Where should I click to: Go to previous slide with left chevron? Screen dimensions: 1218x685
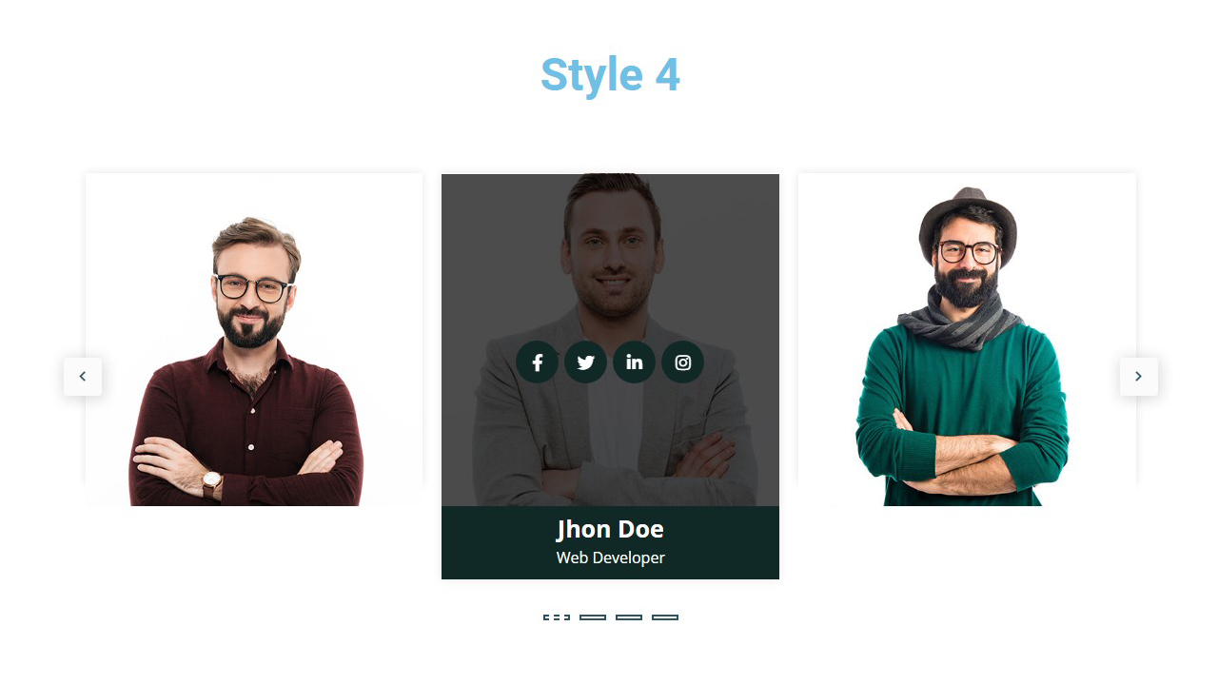[83, 377]
